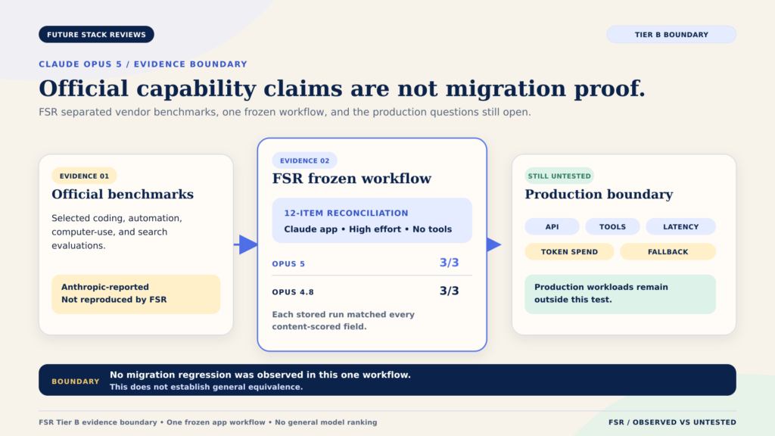Image resolution: width=775 pixels, height=436 pixels.
Task: Click the STILL UNTESTED tag
Action: (559, 176)
